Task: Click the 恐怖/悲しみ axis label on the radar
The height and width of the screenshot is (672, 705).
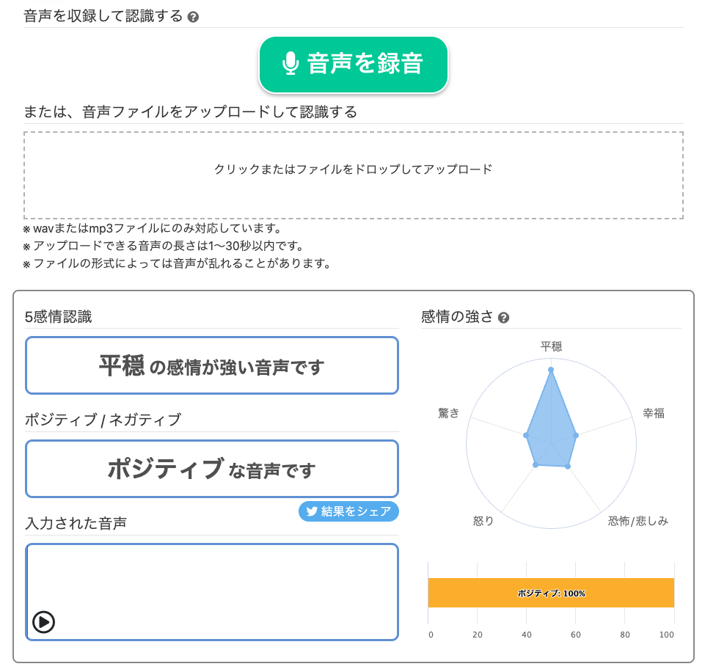Action: pos(638,521)
